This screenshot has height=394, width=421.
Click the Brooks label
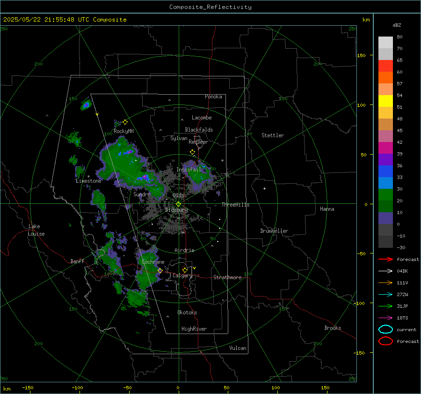(x=333, y=328)
